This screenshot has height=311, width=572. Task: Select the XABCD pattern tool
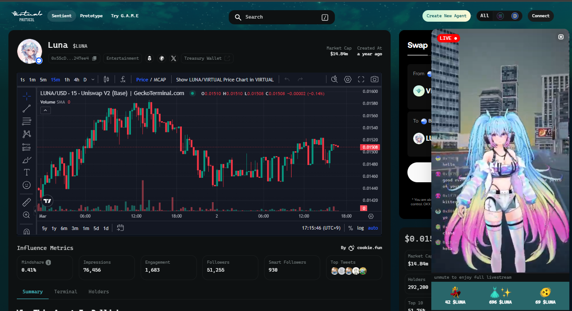pyautogui.click(x=27, y=134)
